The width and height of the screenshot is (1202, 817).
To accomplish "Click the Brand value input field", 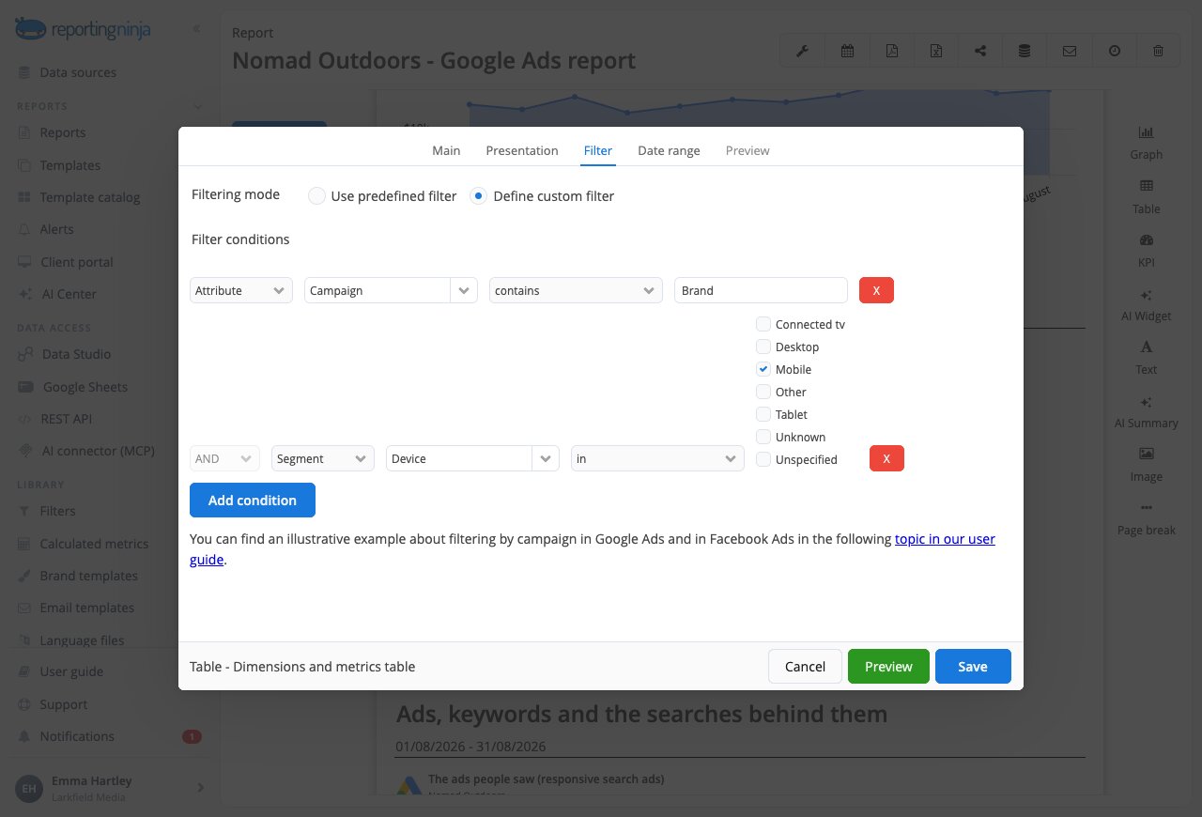I will 761,290.
